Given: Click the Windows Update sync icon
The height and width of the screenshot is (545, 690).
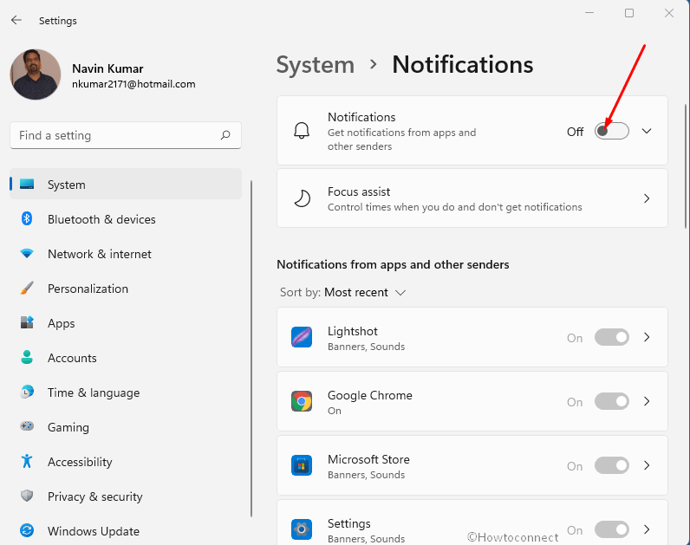Looking at the screenshot, I should point(27,530).
